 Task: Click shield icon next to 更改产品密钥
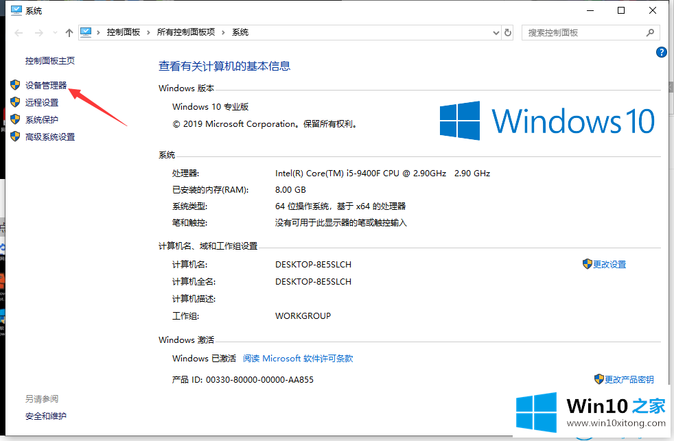[x=599, y=379]
